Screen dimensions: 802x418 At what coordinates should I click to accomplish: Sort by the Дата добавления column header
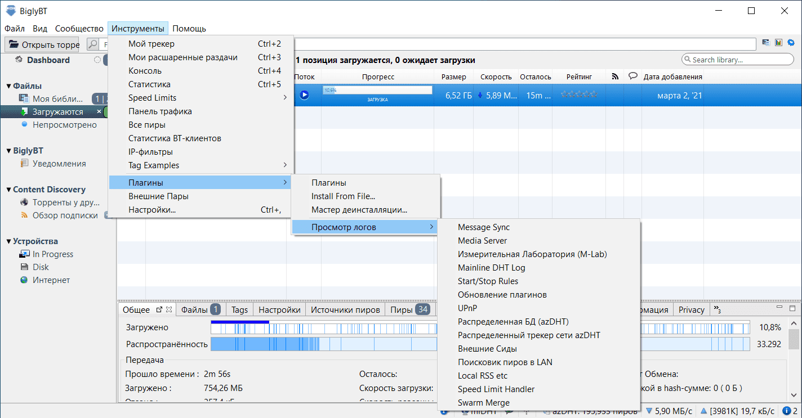coord(672,77)
